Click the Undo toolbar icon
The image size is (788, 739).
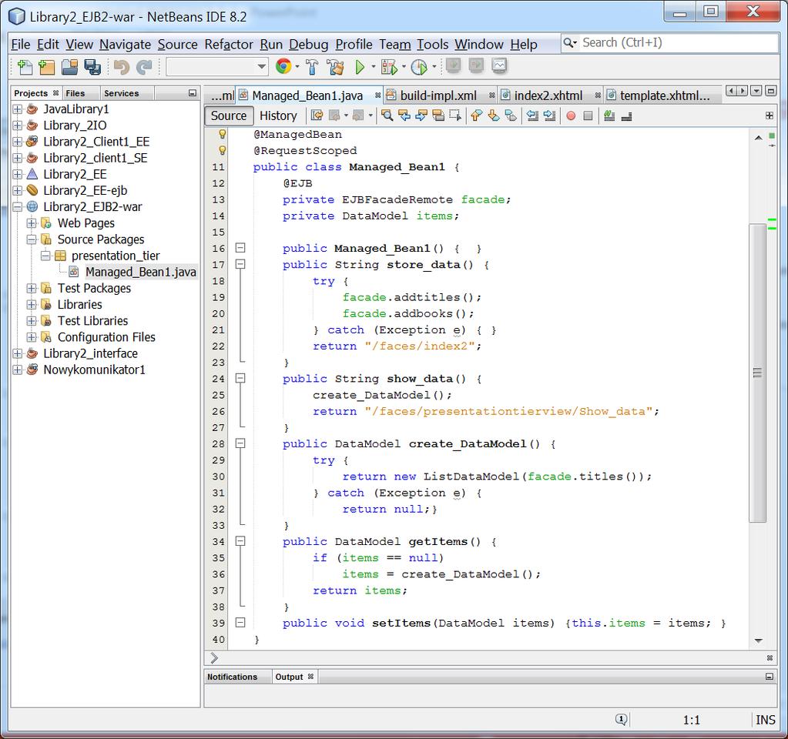[x=121, y=67]
